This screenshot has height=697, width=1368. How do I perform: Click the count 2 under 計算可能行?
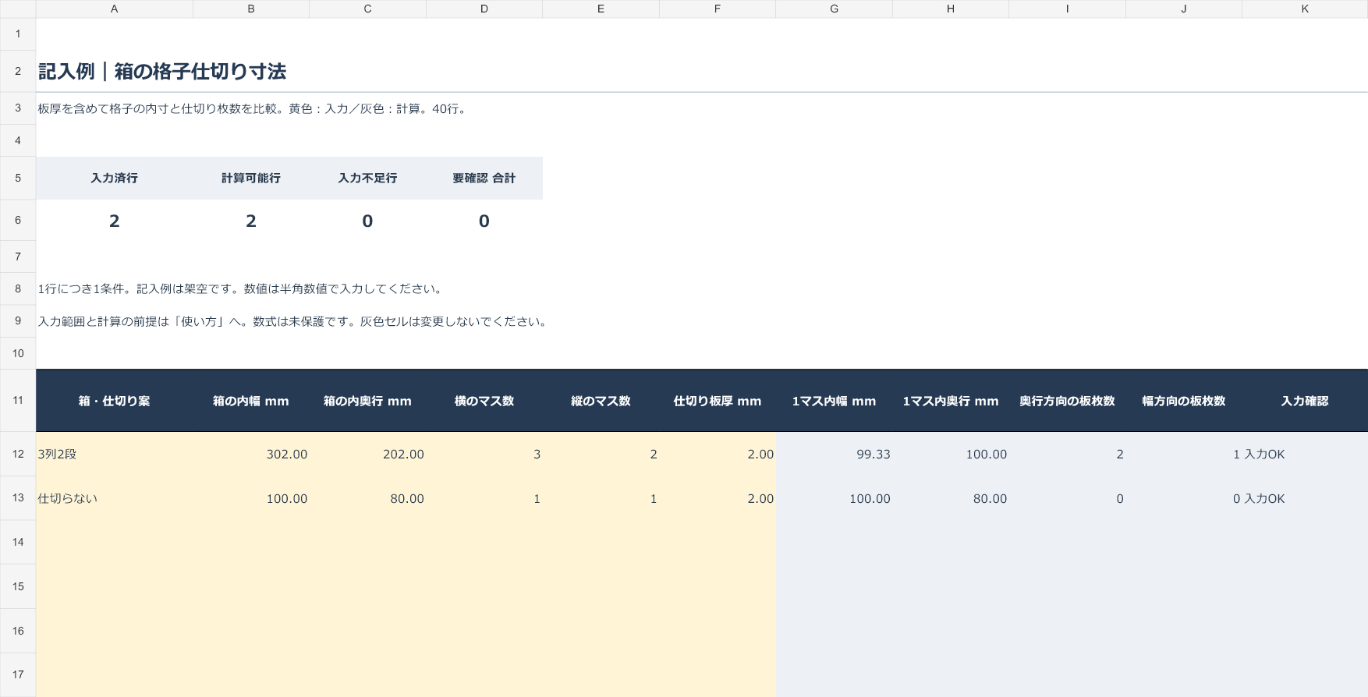point(251,221)
